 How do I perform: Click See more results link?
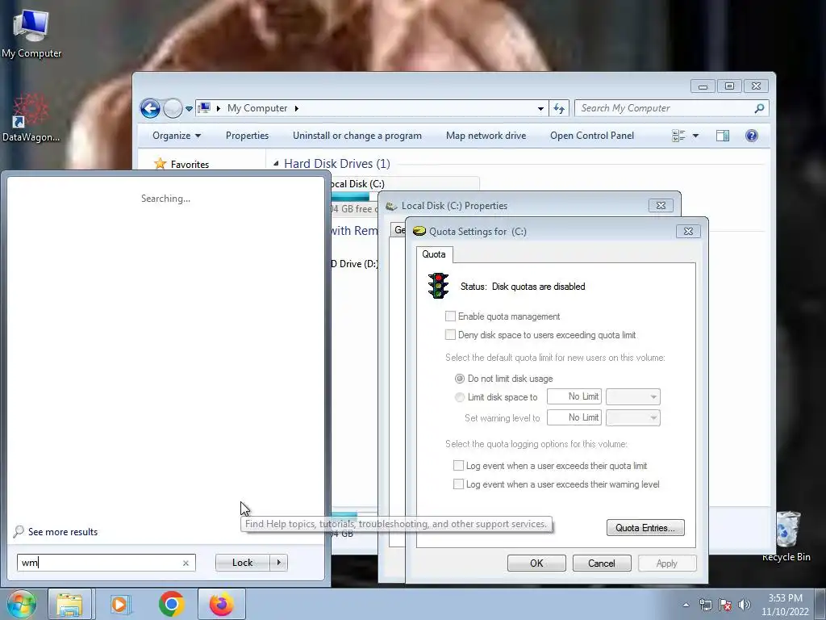tap(63, 532)
